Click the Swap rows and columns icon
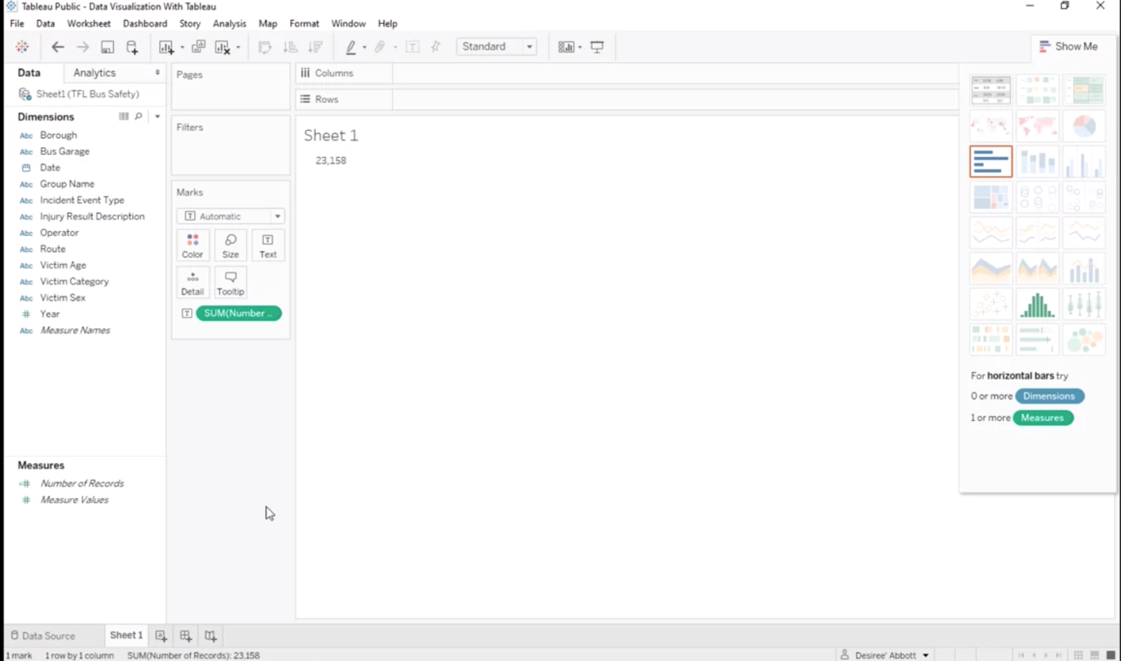The height and width of the screenshot is (661, 1121). click(x=265, y=47)
